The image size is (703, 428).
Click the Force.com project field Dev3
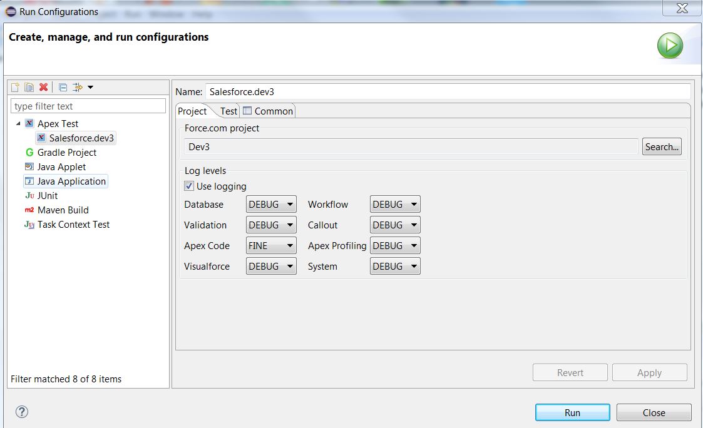tap(411, 146)
